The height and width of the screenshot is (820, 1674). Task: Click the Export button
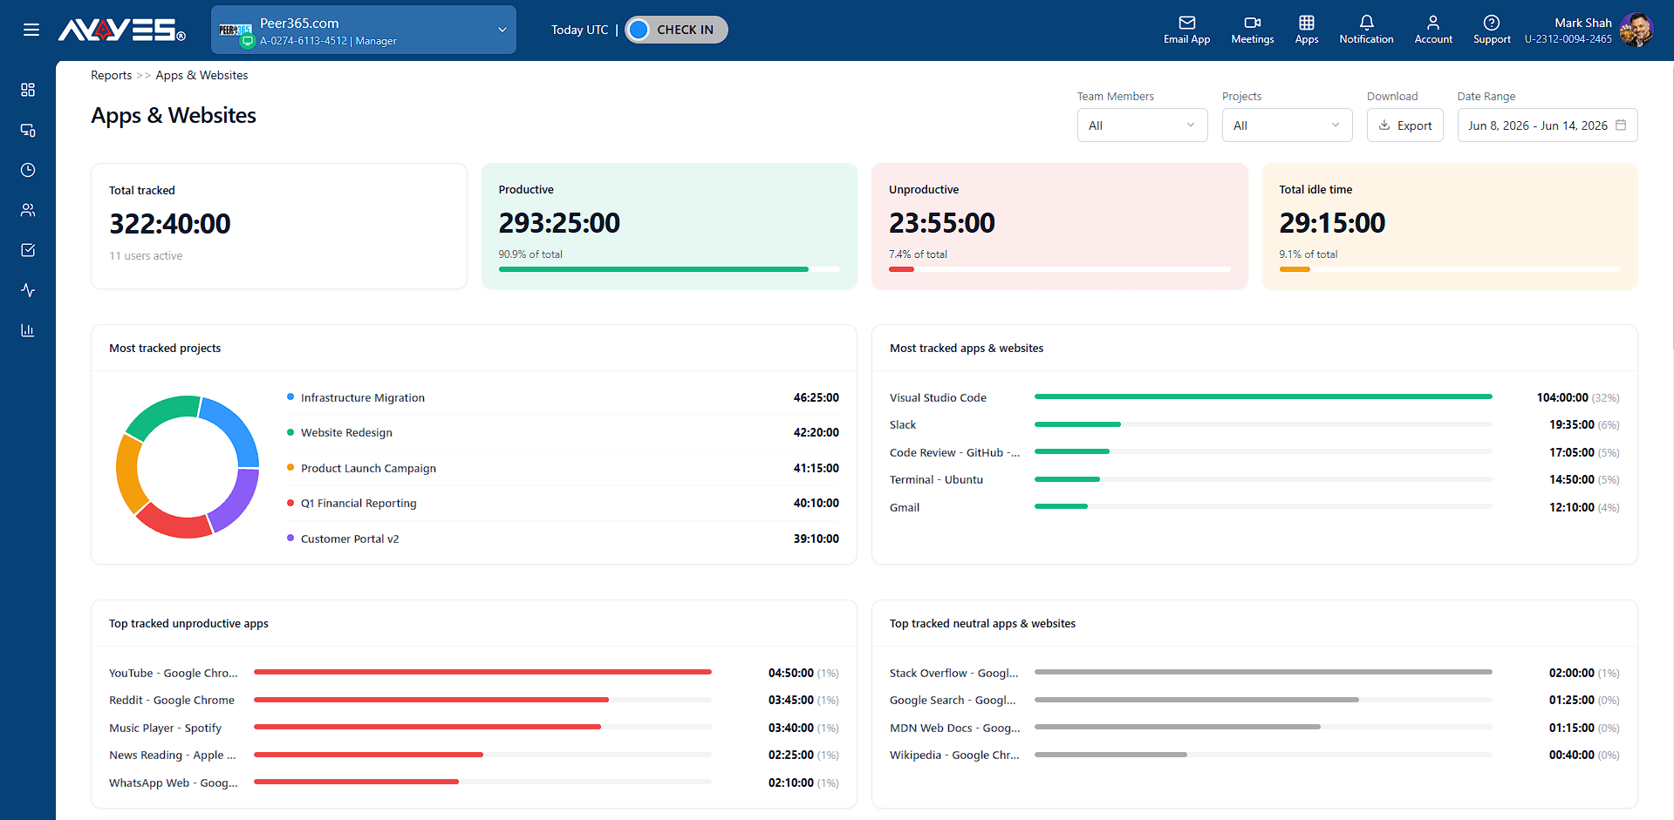click(x=1404, y=125)
